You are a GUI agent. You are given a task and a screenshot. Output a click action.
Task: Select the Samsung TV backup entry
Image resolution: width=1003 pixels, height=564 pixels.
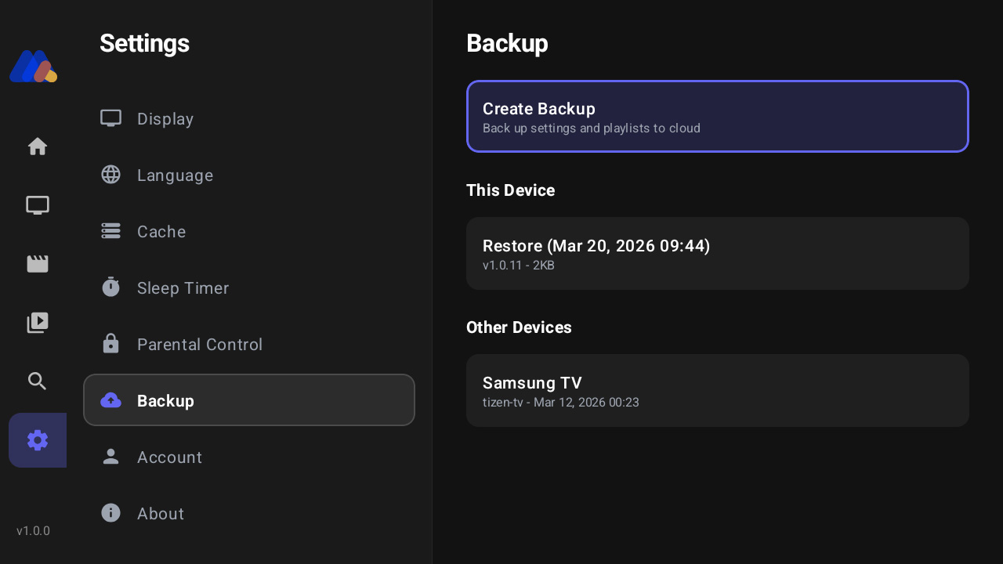click(717, 390)
